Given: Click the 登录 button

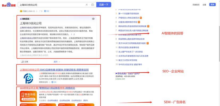Looking at the screenshot, I should (212, 5).
